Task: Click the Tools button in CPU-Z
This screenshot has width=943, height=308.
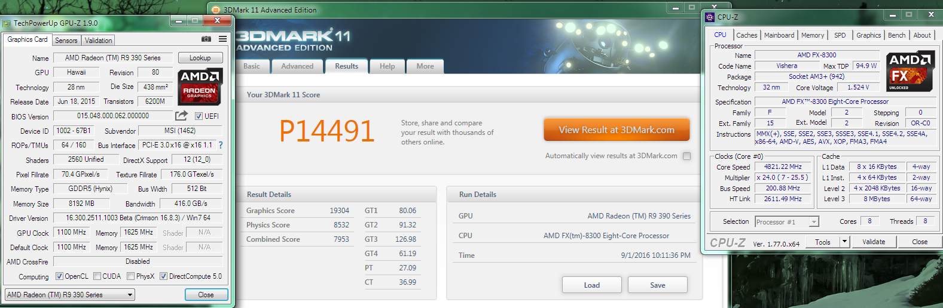Action: pos(823,242)
